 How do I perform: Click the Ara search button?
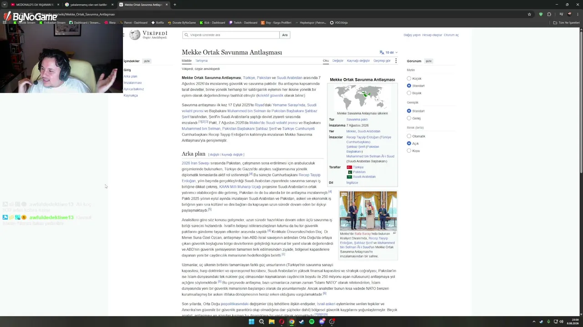[285, 35]
